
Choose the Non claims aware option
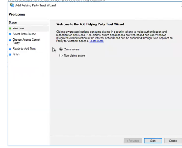(x=61, y=56)
